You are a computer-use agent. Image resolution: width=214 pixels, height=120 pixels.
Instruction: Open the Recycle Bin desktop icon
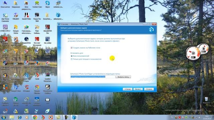coord(206,100)
